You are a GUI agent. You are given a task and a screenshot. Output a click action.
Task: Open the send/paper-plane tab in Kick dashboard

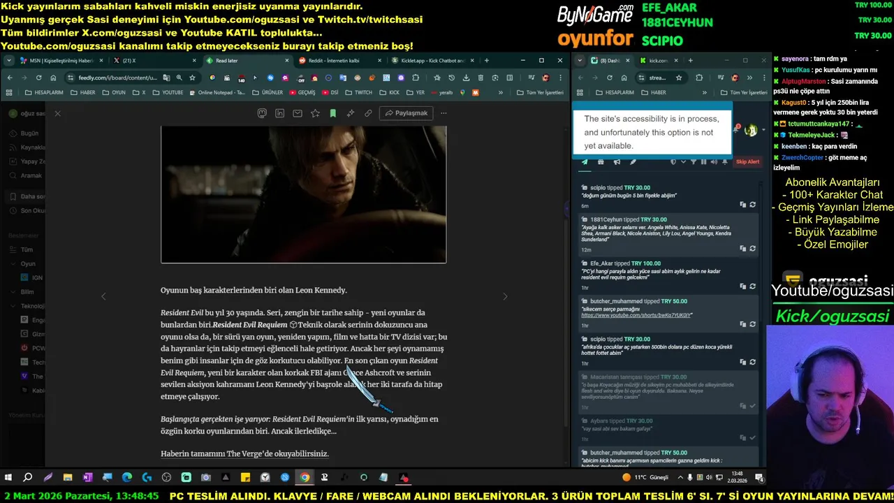[x=585, y=162]
